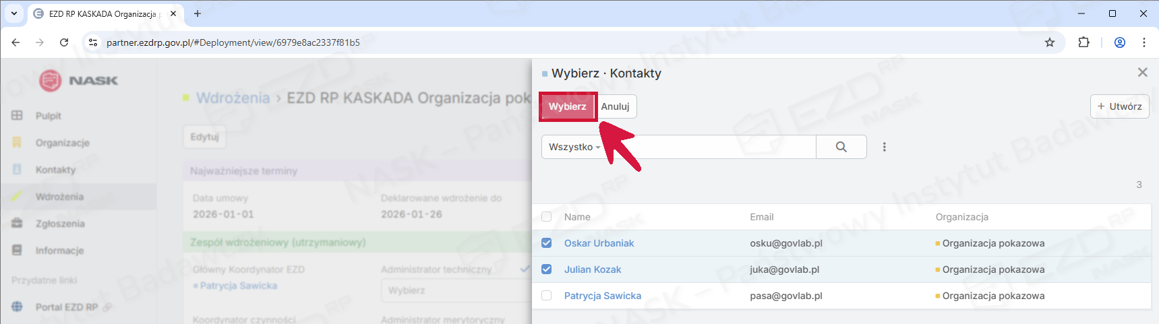This screenshot has height=324, width=1159.
Task: Open a new browser tab
Action: [x=198, y=13]
